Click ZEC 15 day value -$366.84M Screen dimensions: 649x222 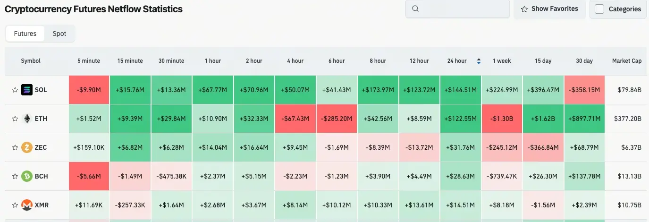coord(543,147)
